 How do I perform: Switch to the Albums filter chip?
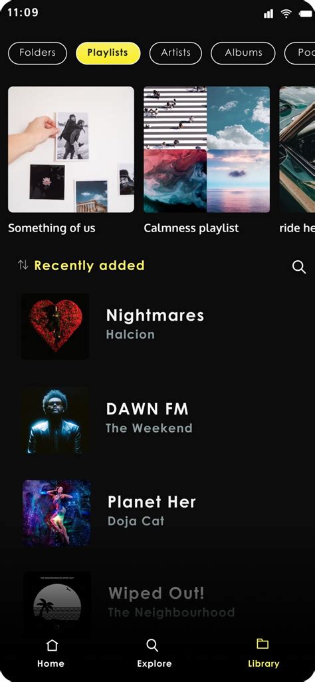[x=243, y=53]
